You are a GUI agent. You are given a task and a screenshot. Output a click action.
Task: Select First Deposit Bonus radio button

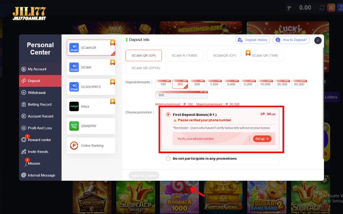point(168,114)
